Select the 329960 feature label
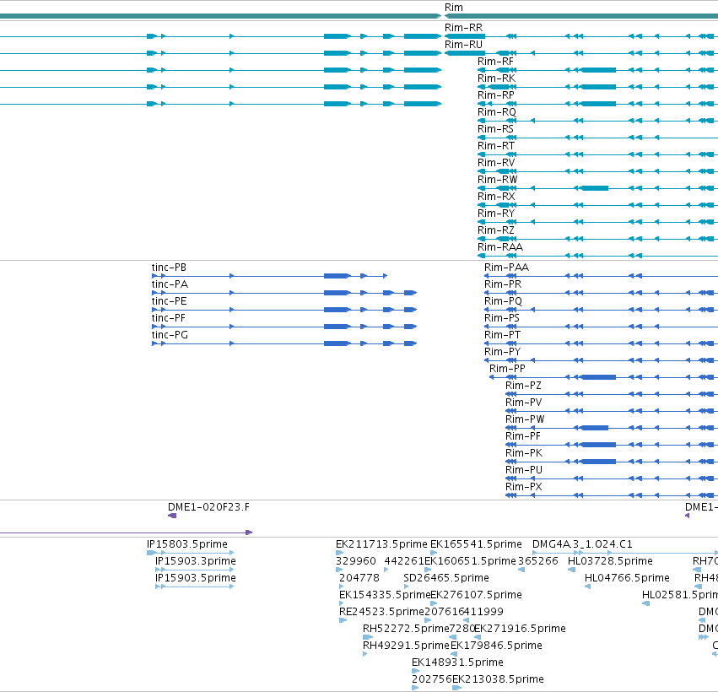This screenshot has height=692, width=718. [x=356, y=561]
